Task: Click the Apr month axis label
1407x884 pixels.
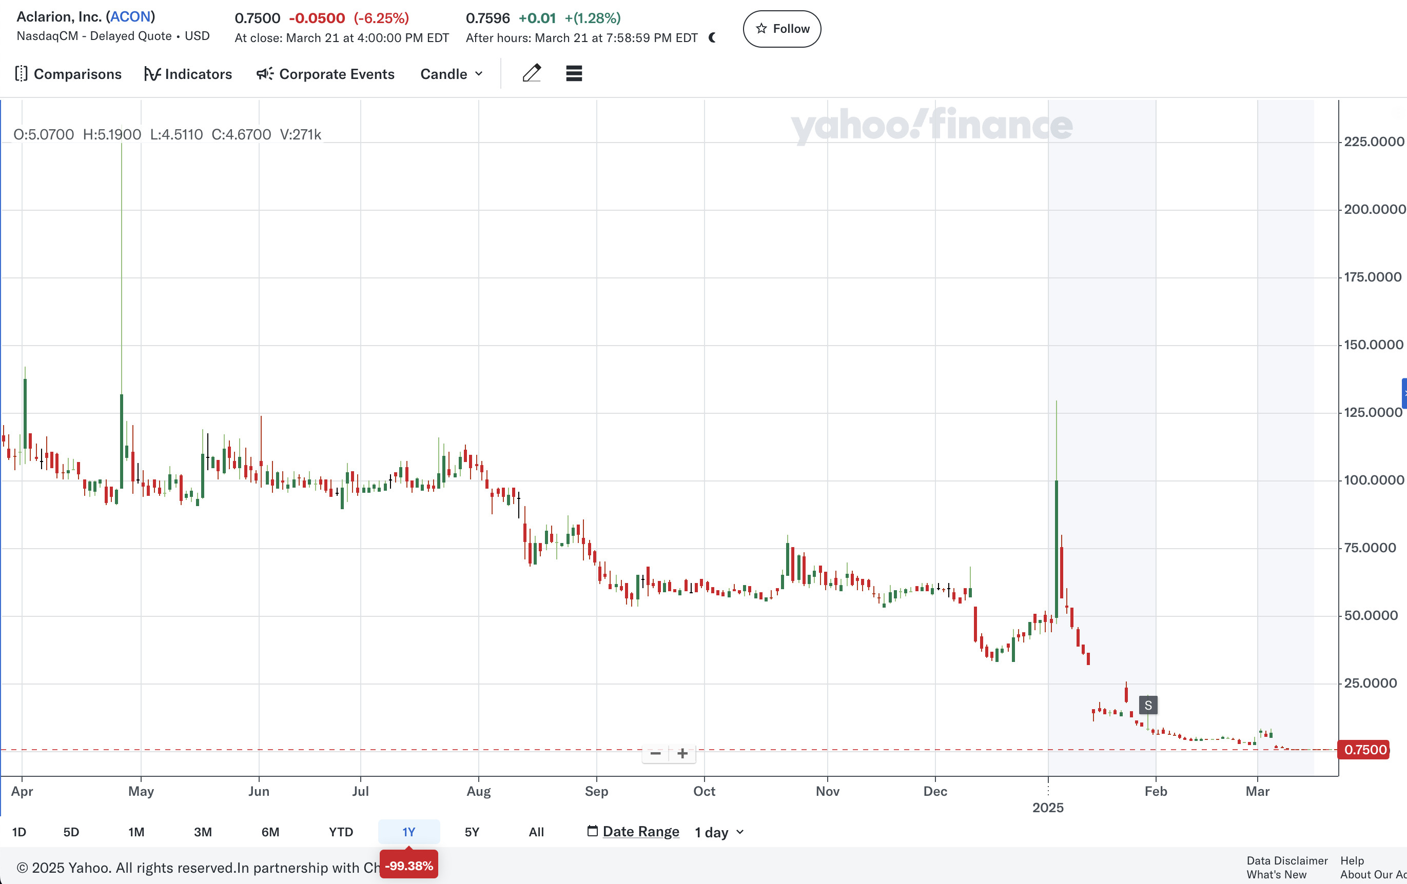Action: (22, 791)
